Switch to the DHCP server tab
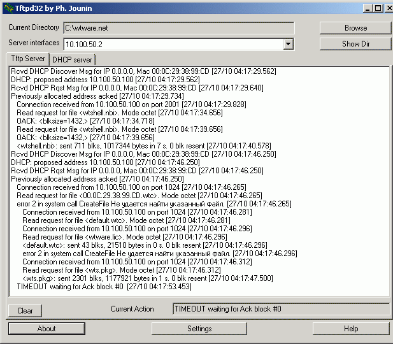This screenshot has height=344, width=393. coord(72,59)
